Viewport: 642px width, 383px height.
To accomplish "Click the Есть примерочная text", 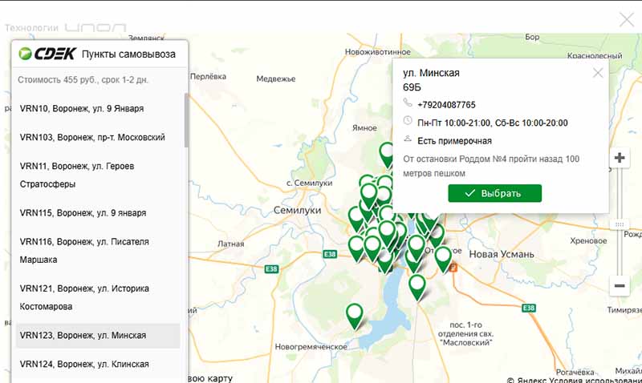I will pyautogui.click(x=454, y=141).
